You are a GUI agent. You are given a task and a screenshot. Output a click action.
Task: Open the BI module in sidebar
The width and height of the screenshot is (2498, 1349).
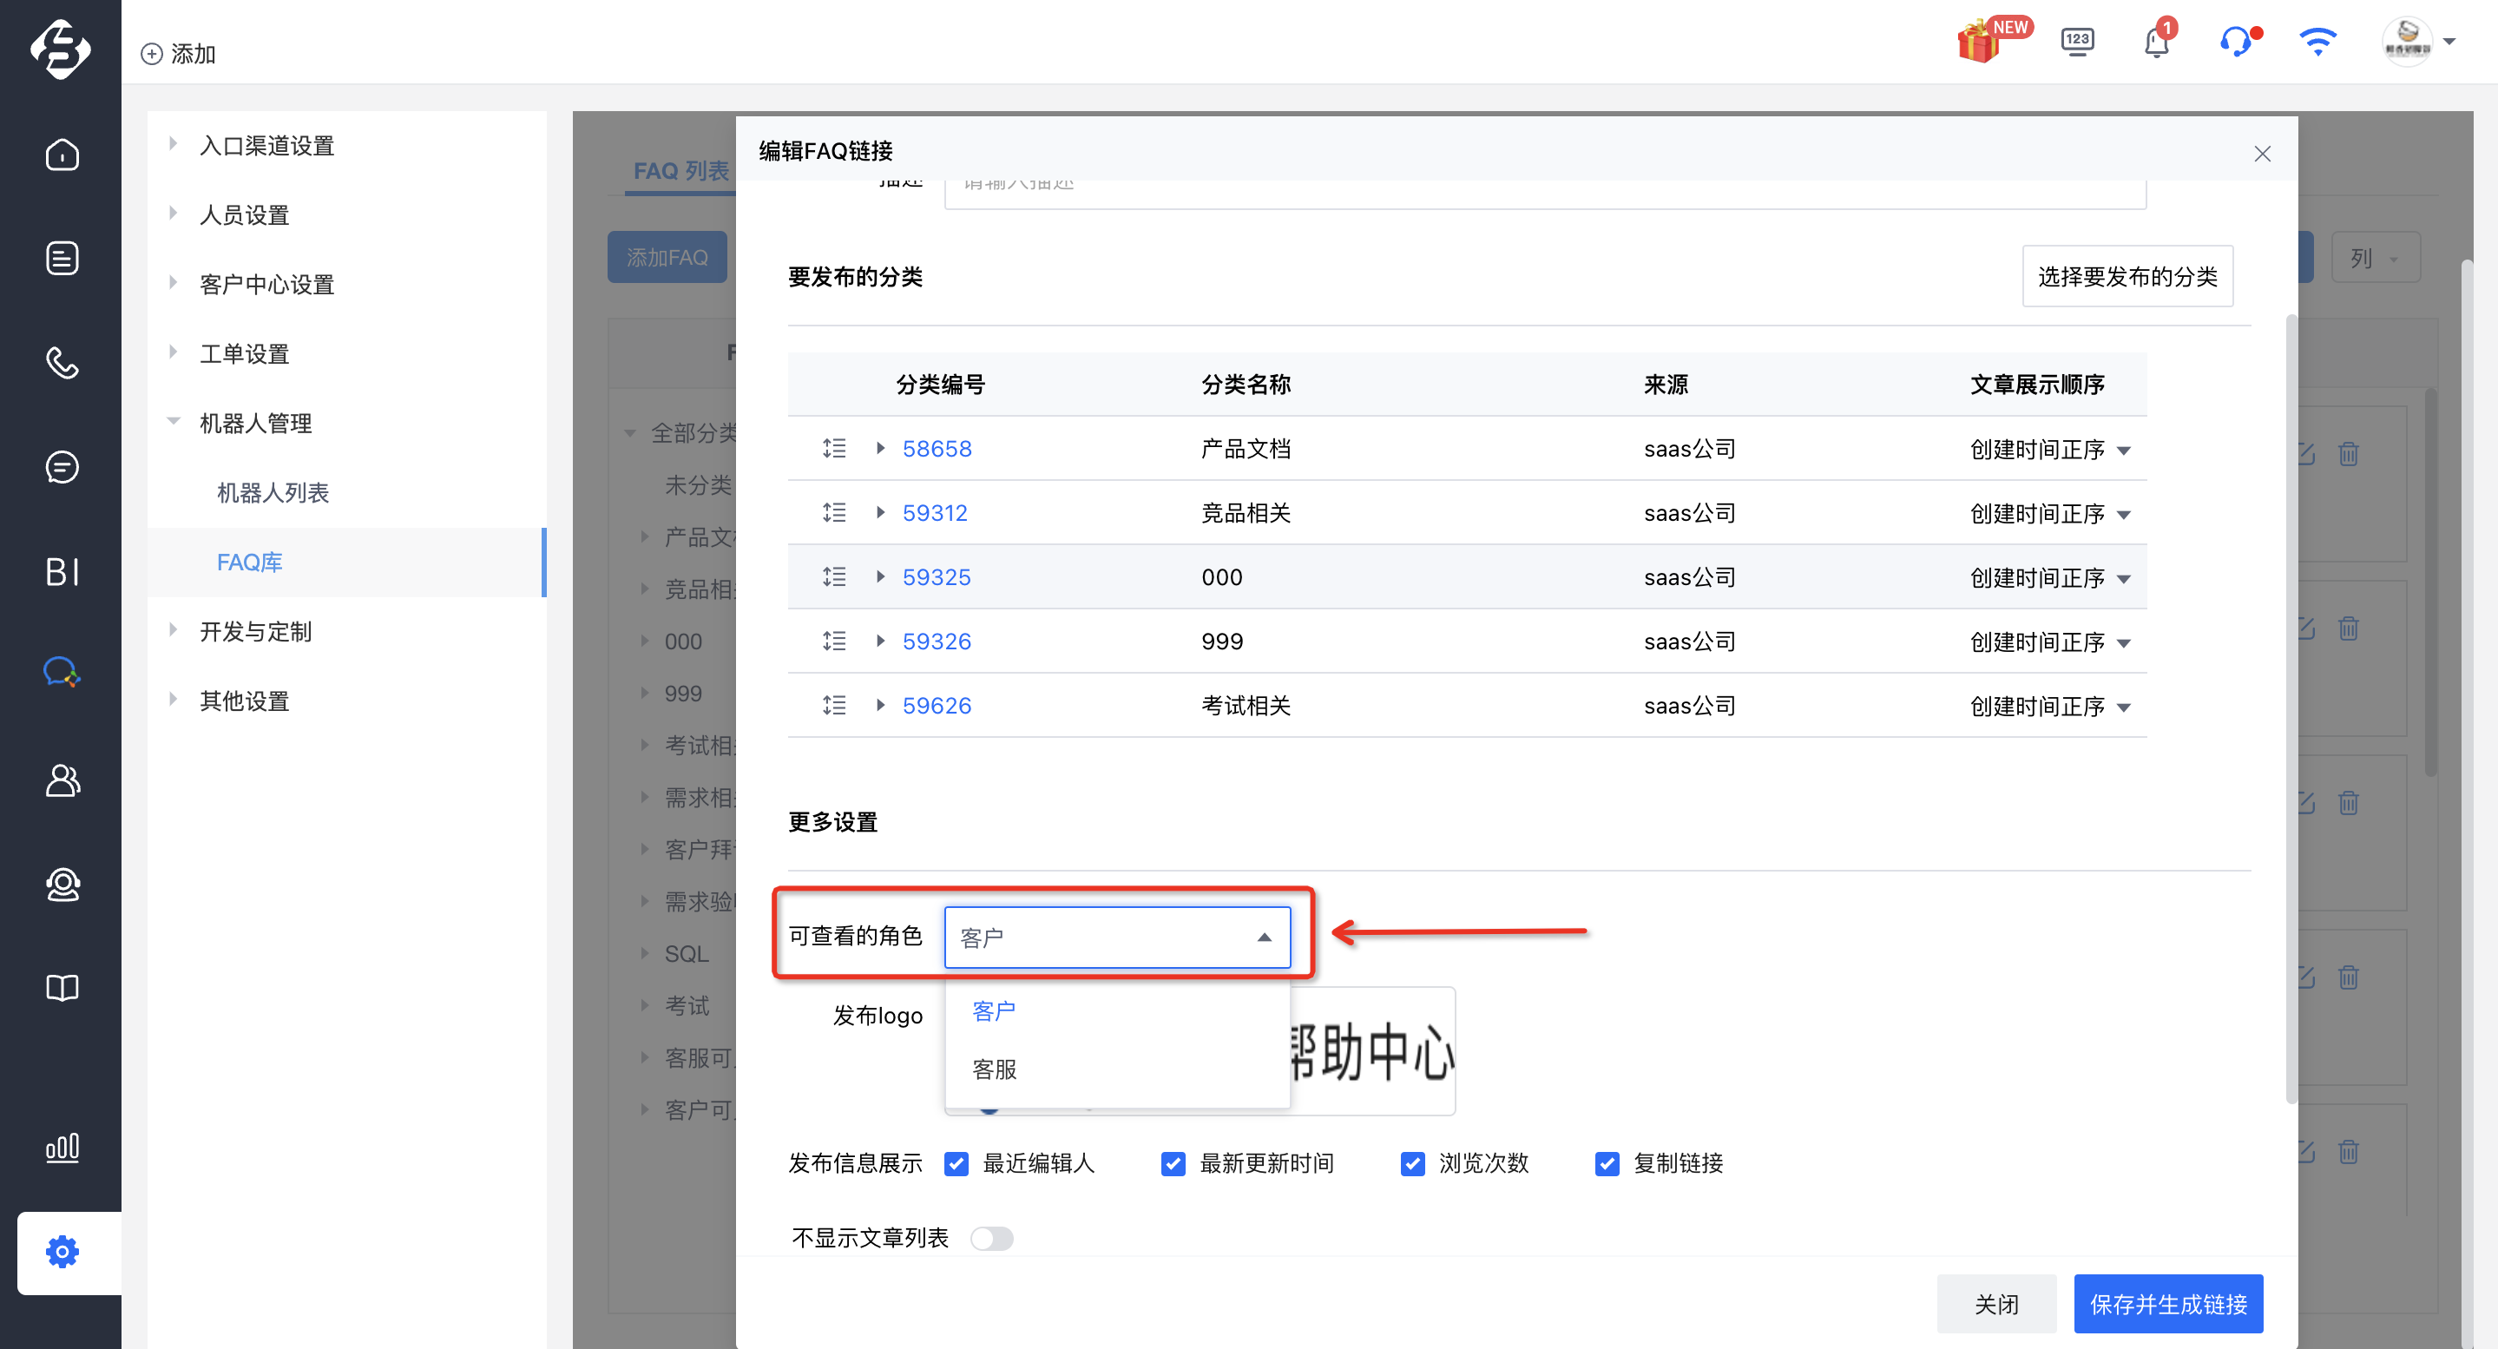pyautogui.click(x=62, y=572)
